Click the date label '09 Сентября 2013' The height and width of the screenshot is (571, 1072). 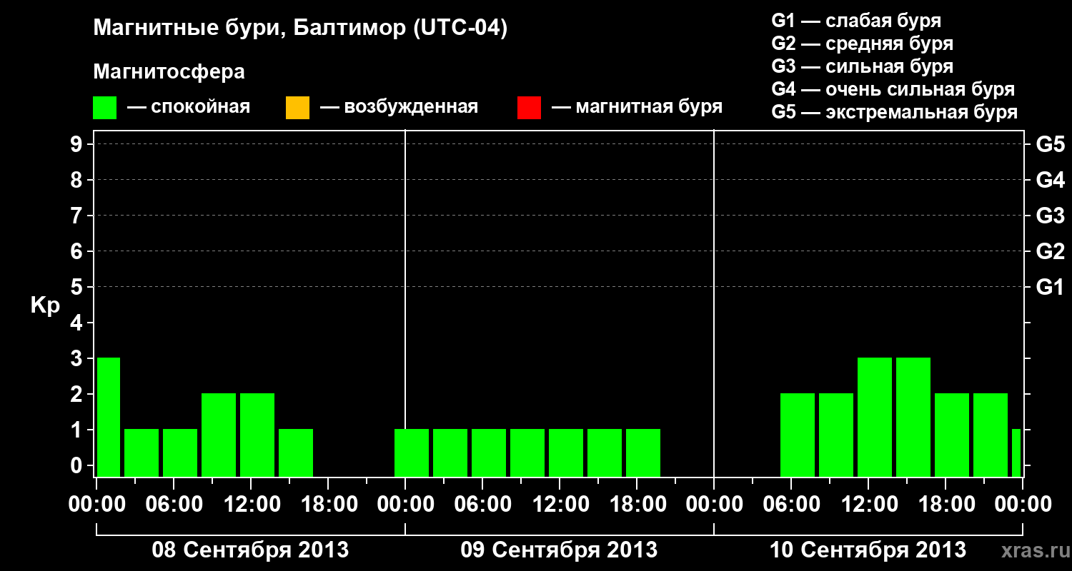559,550
